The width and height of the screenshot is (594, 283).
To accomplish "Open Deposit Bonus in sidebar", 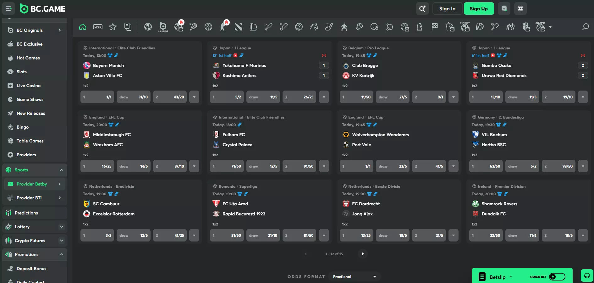I will pos(35,269).
